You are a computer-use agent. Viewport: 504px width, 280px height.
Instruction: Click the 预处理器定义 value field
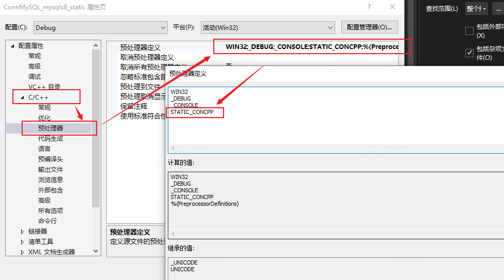point(311,47)
